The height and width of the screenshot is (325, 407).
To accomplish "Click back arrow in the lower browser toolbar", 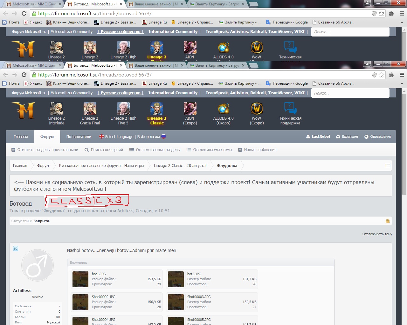I will [5, 75].
